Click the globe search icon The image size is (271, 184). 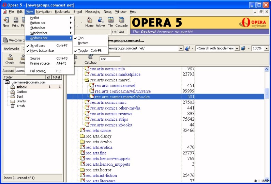coord(243,48)
